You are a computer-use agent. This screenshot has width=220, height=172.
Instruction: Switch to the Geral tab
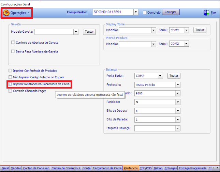pyautogui.click(x=5, y=168)
